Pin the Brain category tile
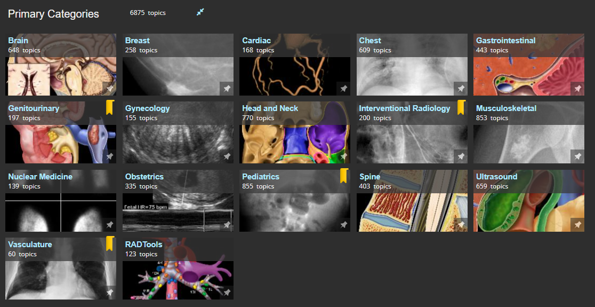Image resolution: width=595 pixels, height=307 pixels. tap(110, 89)
